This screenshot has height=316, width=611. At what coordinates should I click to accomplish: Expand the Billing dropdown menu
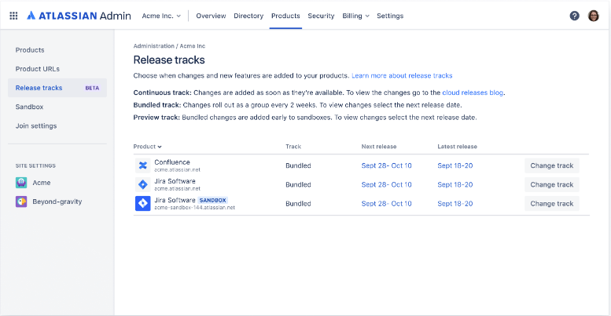tap(355, 16)
